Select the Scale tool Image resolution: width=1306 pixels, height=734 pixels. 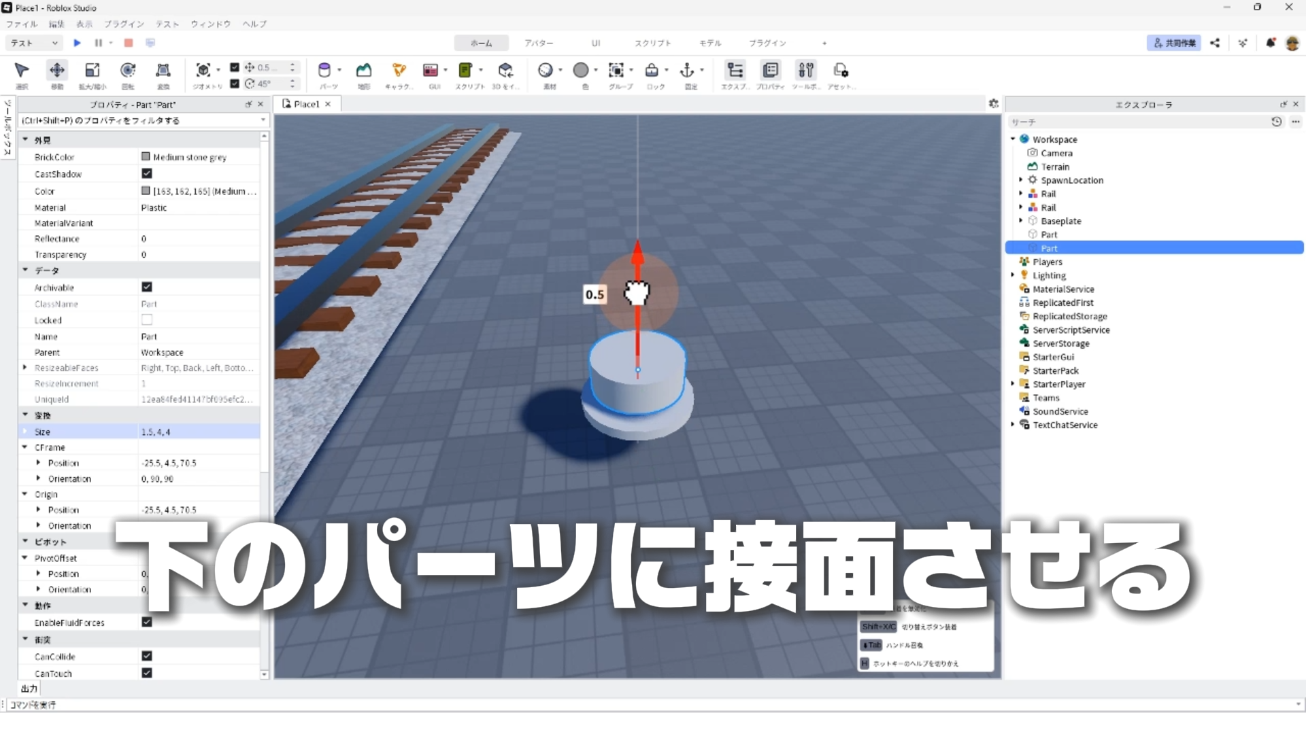pyautogui.click(x=93, y=71)
